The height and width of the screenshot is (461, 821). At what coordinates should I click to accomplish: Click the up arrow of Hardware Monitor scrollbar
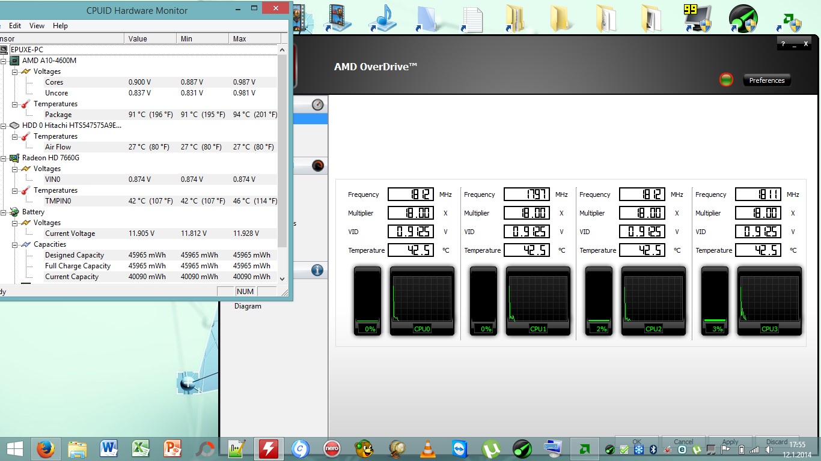(282, 49)
